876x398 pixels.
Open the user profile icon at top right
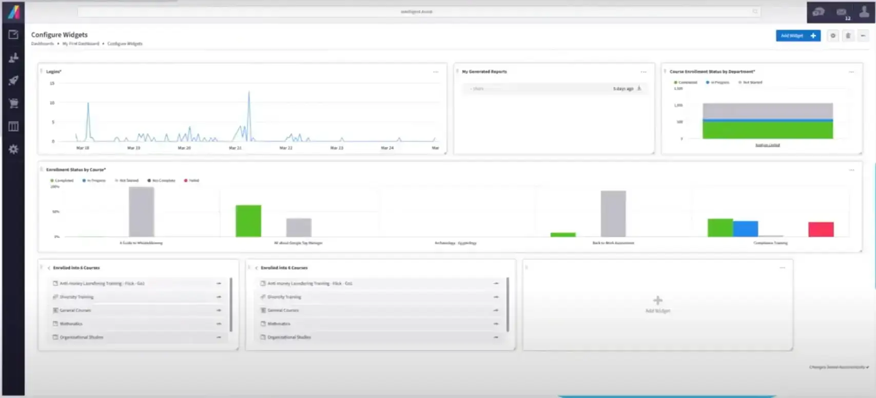tap(864, 12)
